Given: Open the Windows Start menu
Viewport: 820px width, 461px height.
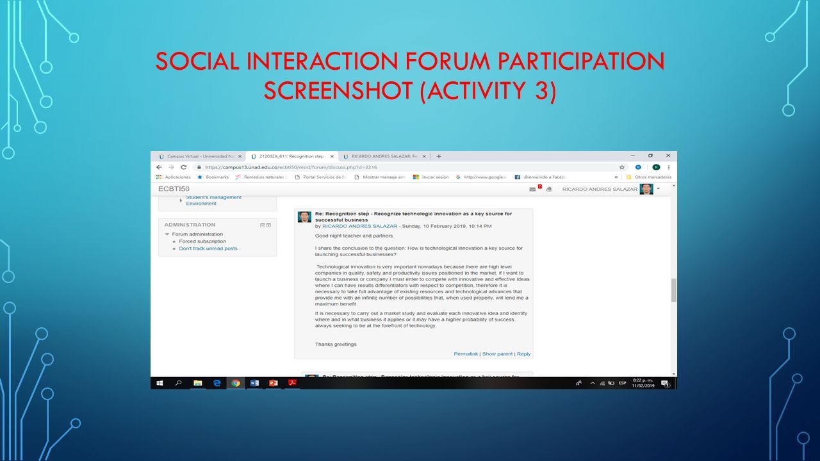Looking at the screenshot, I should click(160, 384).
